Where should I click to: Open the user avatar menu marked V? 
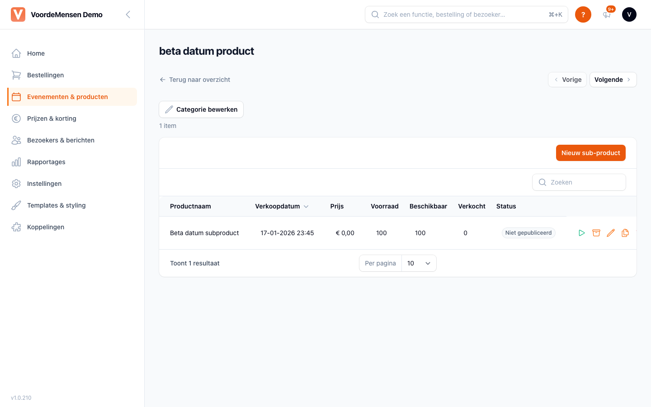pos(629,14)
